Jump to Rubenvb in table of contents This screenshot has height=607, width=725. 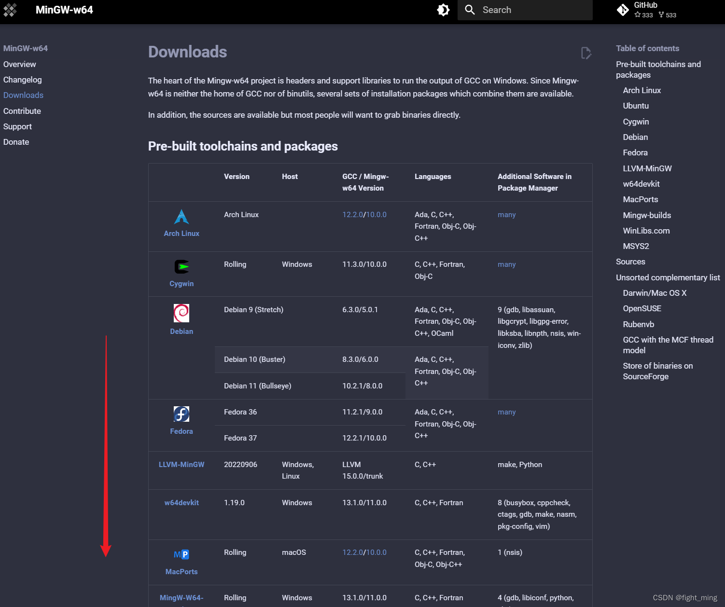[x=639, y=324]
